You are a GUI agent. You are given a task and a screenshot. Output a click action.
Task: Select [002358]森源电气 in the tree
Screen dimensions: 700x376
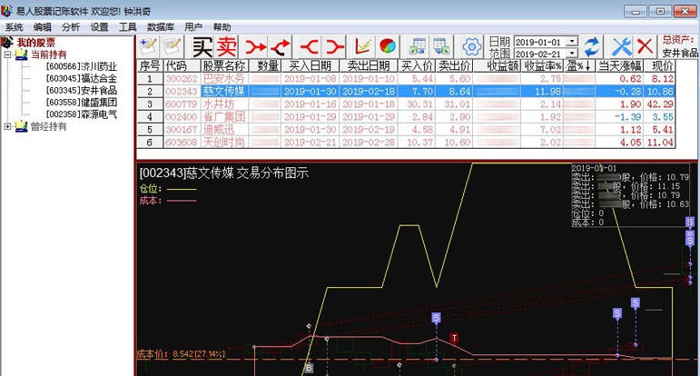click(81, 114)
